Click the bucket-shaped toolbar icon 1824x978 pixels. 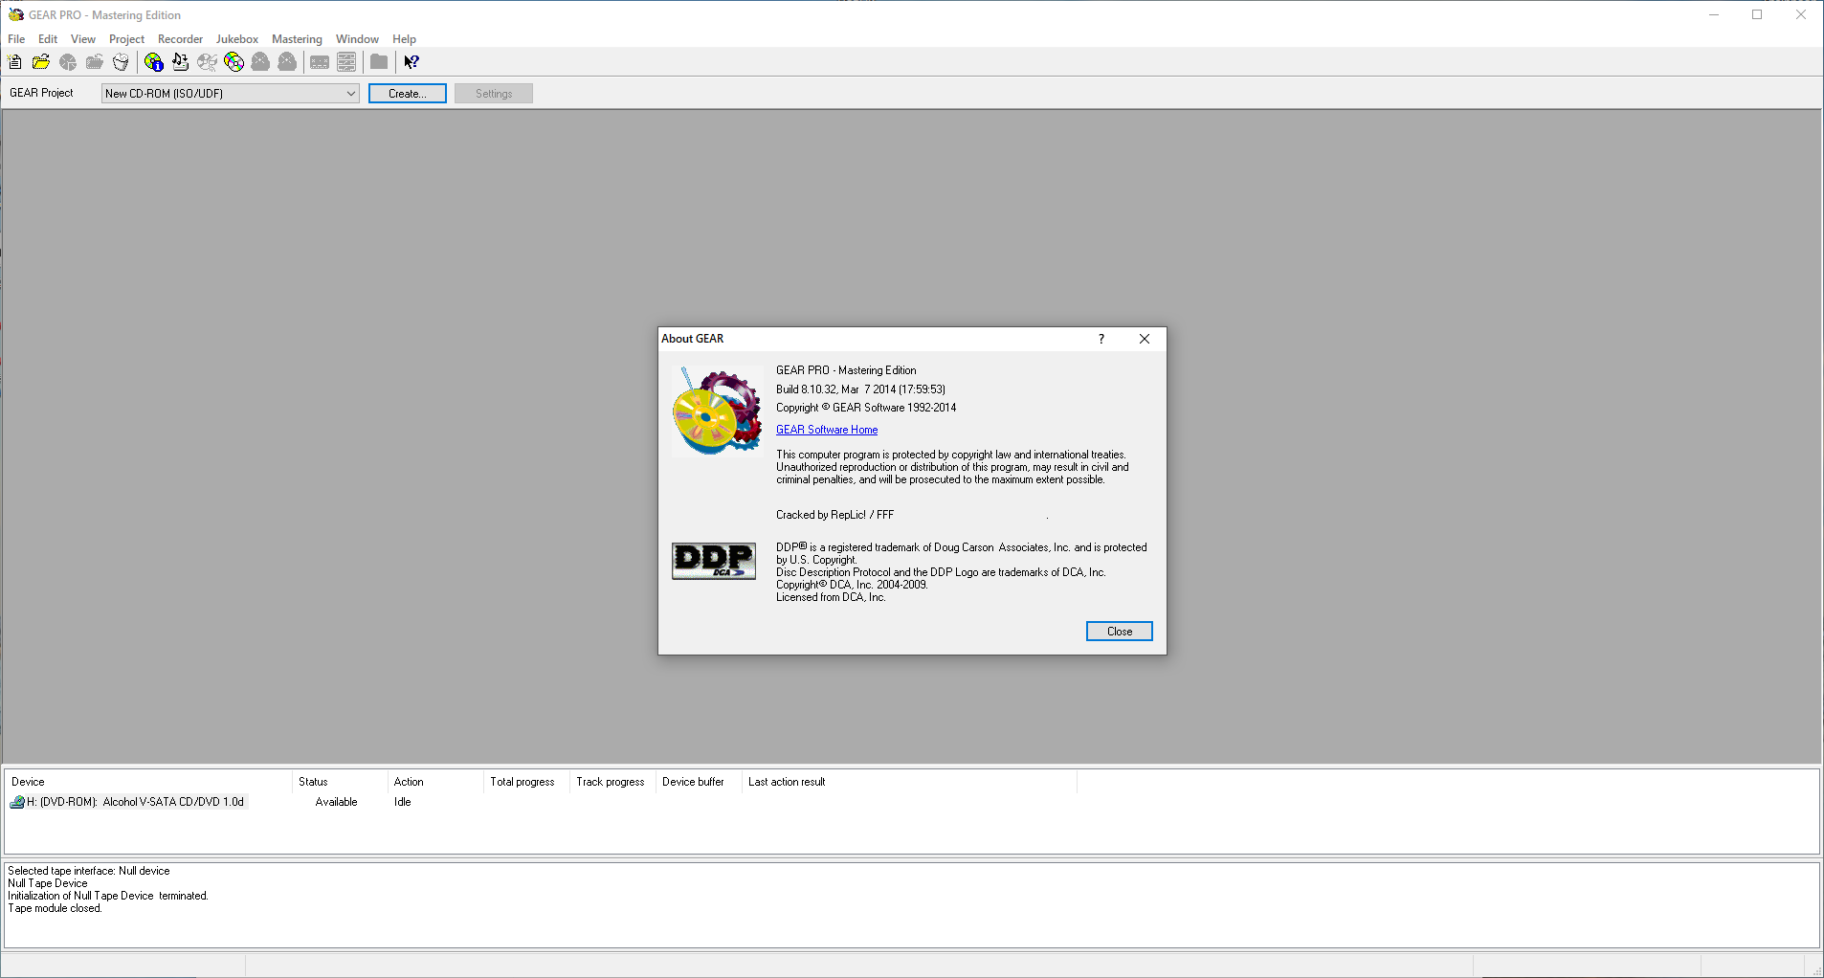122,62
